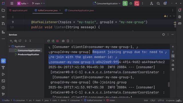Click the second rerun icon in console toolbar
183x103 pixels.
tap(53, 41)
